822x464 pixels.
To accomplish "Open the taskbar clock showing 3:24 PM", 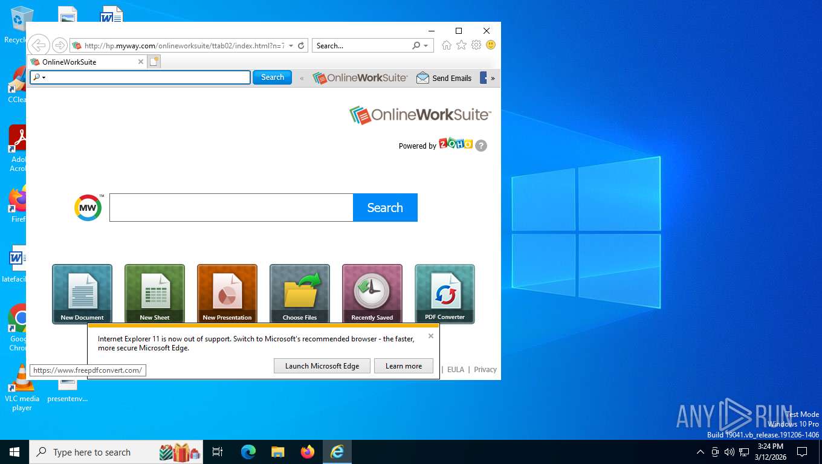I will click(x=770, y=452).
